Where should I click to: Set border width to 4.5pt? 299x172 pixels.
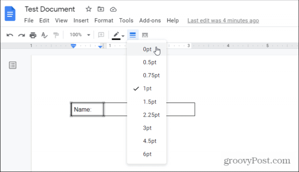[147, 141]
